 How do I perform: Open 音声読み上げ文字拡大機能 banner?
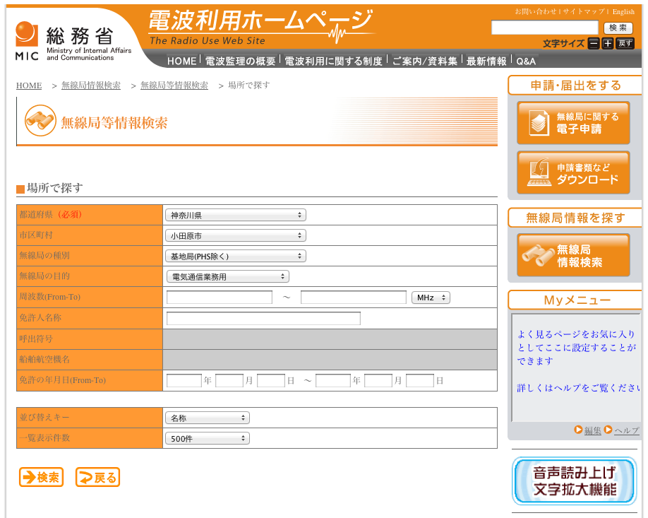(x=574, y=481)
